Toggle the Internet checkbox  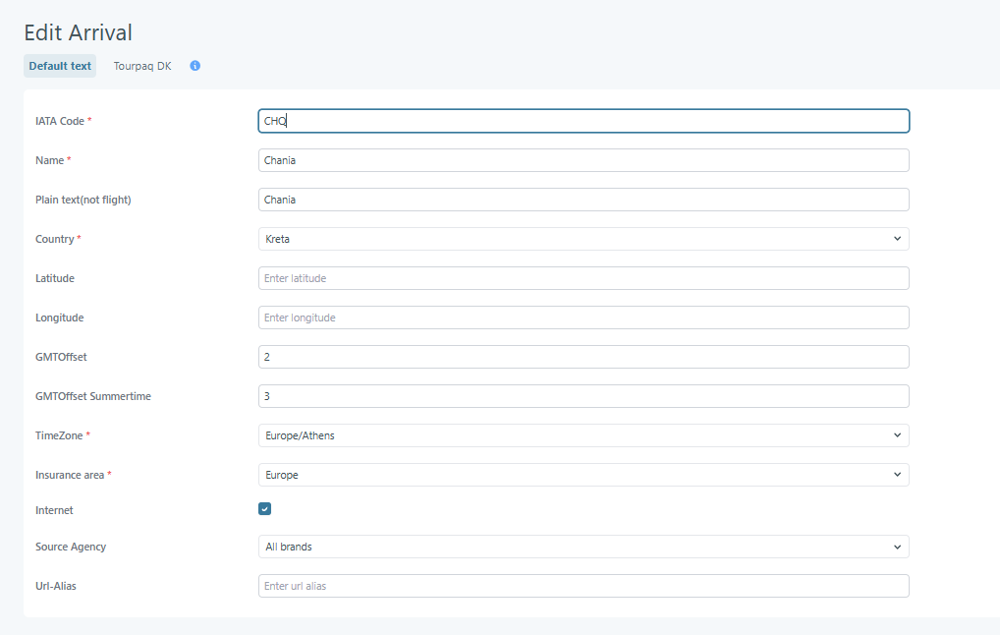coord(265,509)
